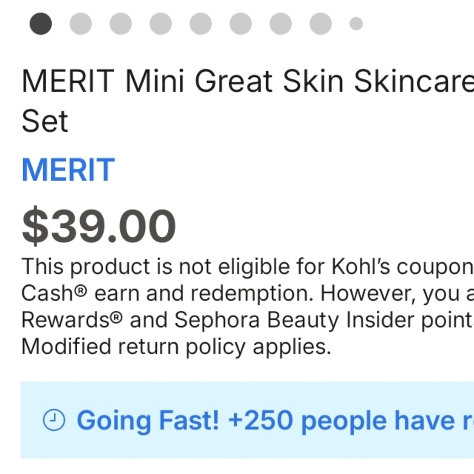Go to the fourth carousel image dot

click(x=161, y=24)
